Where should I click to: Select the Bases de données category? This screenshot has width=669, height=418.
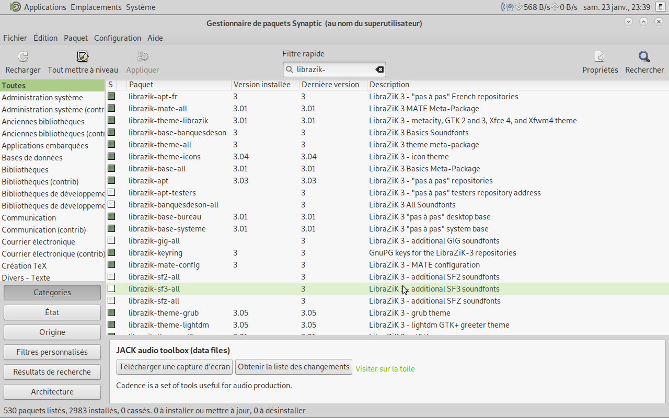point(52,157)
